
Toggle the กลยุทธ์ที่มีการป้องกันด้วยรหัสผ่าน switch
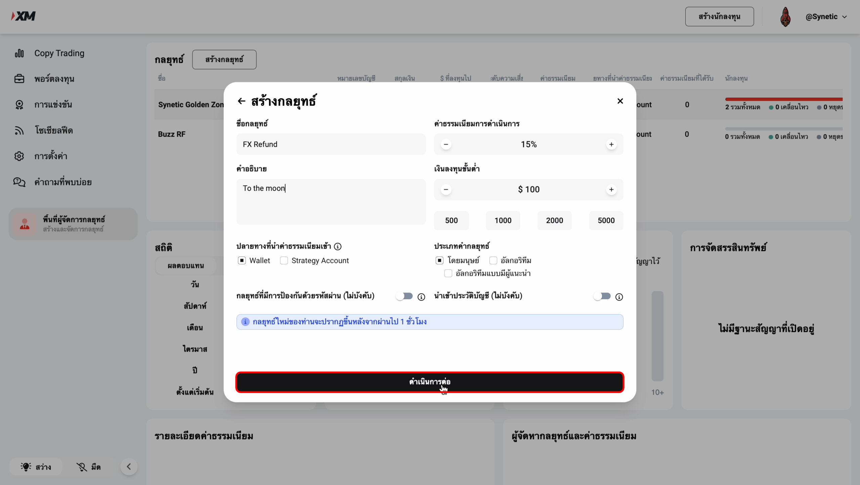click(x=404, y=296)
